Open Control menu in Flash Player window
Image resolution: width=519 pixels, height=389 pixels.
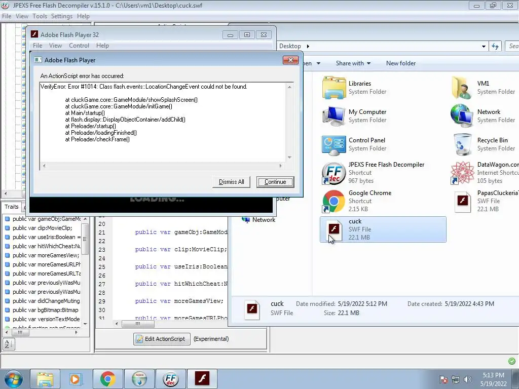click(x=79, y=45)
